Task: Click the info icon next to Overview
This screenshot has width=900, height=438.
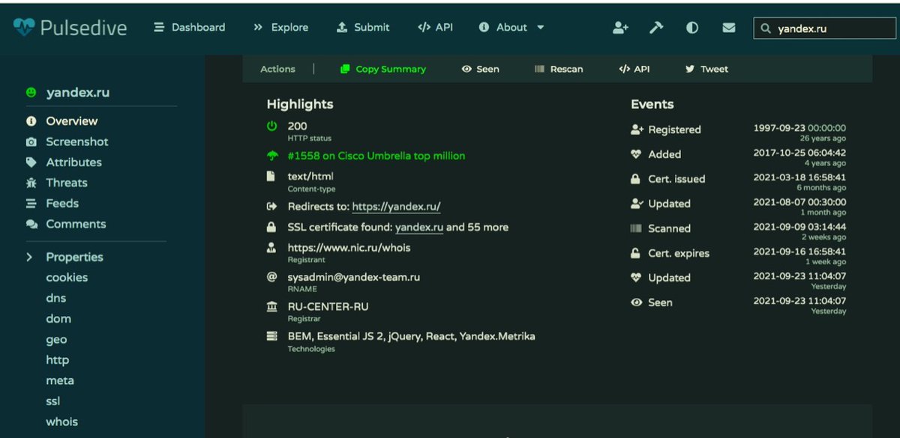Action: tap(31, 121)
